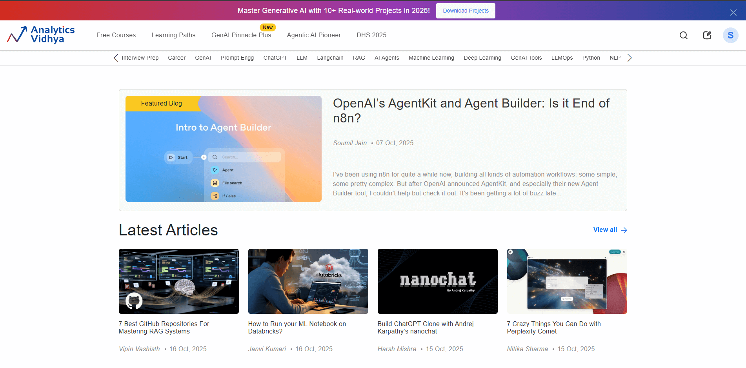Go to GenAI Pinnacle Plus
The height and width of the screenshot is (368, 746).
(241, 35)
